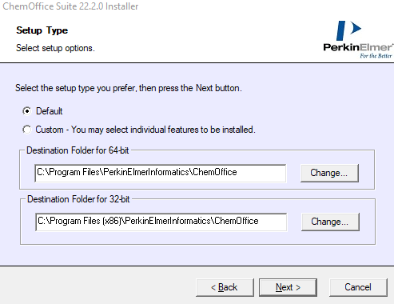394x304 pixels.
Task: Click Change for the 32-bit destination folder
Action: click(x=330, y=222)
